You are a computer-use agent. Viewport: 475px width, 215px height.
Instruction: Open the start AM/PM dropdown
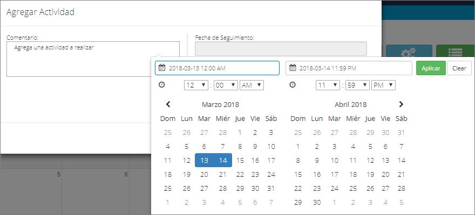[252, 85]
